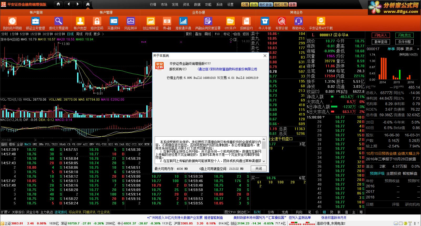Open 券e融 money icon
Screen dimensions: 421x226
point(167,21)
